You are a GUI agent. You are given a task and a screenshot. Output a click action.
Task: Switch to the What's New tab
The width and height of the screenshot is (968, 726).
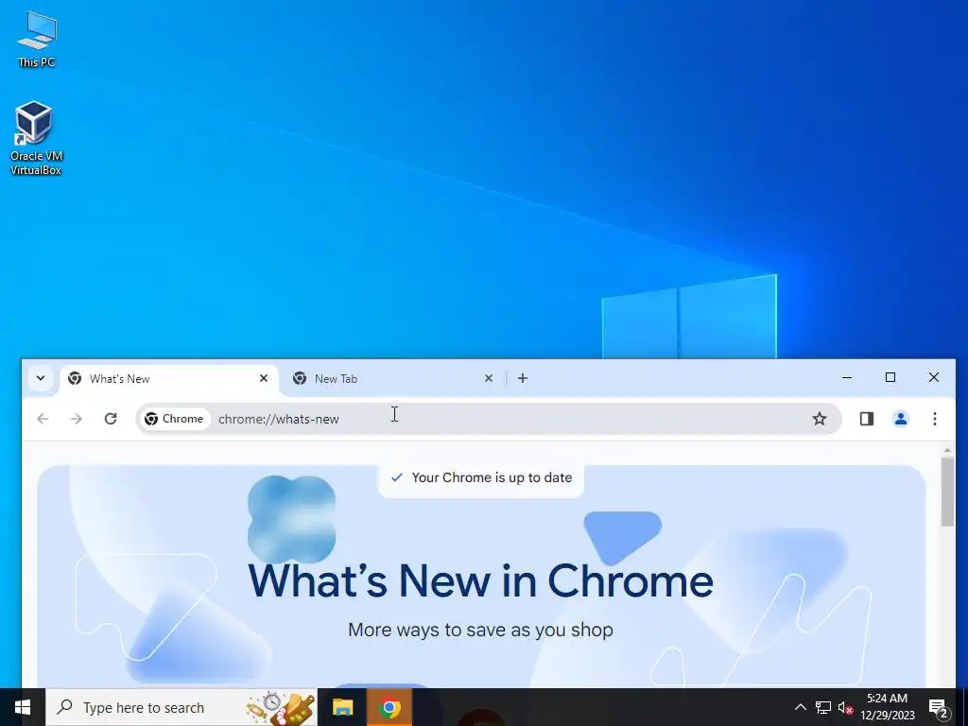click(x=169, y=378)
